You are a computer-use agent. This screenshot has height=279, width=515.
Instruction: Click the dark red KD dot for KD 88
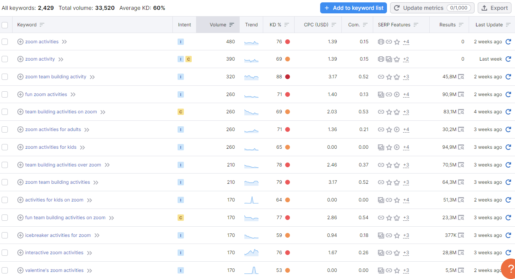[288, 77]
